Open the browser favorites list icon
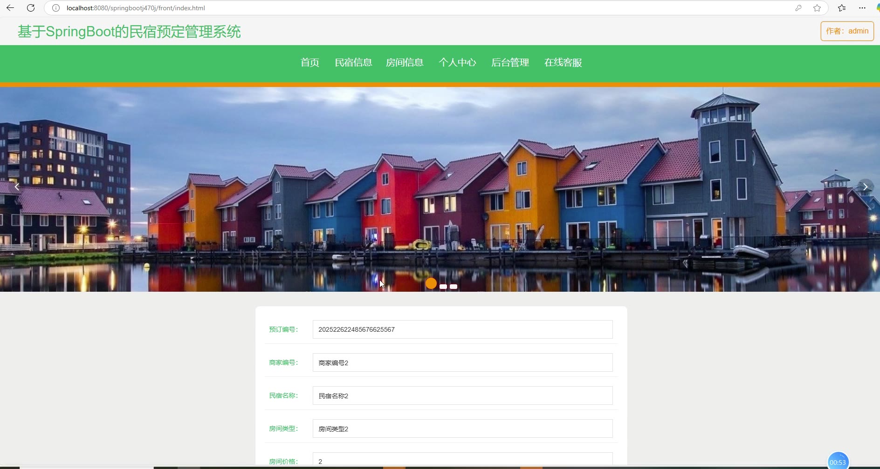 (x=842, y=8)
